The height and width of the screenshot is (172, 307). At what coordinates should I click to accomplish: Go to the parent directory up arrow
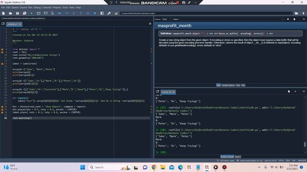pos(304,13)
